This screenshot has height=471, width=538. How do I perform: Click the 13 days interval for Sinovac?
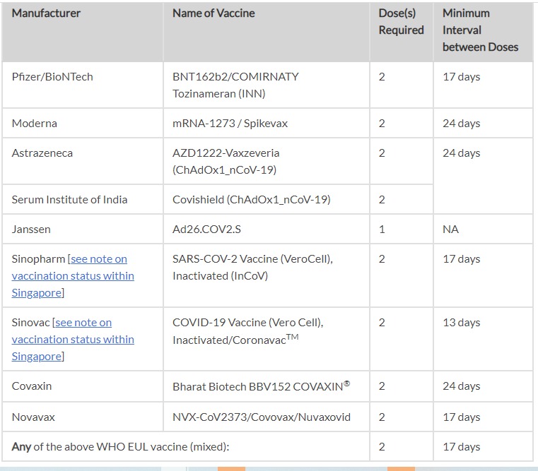[461, 323]
